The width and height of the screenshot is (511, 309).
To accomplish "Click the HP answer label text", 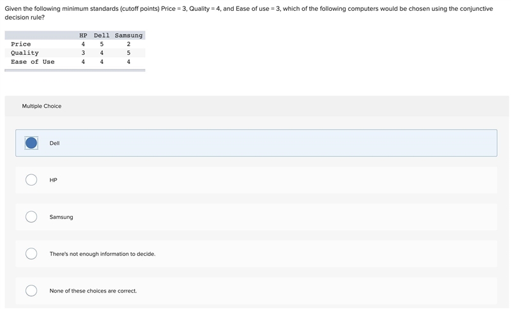I will click(x=53, y=180).
